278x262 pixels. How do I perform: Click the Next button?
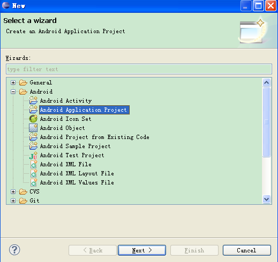(x=142, y=250)
